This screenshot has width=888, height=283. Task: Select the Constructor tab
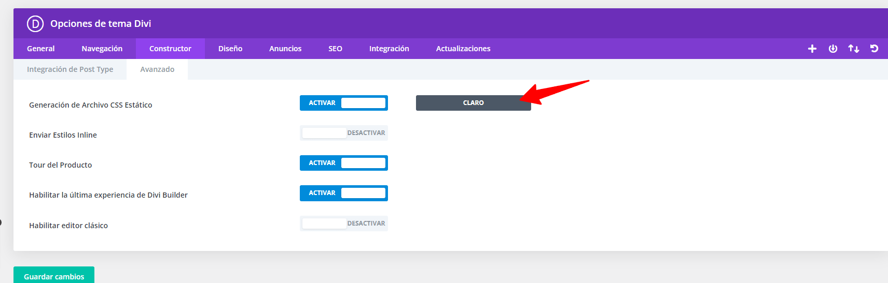click(x=170, y=49)
